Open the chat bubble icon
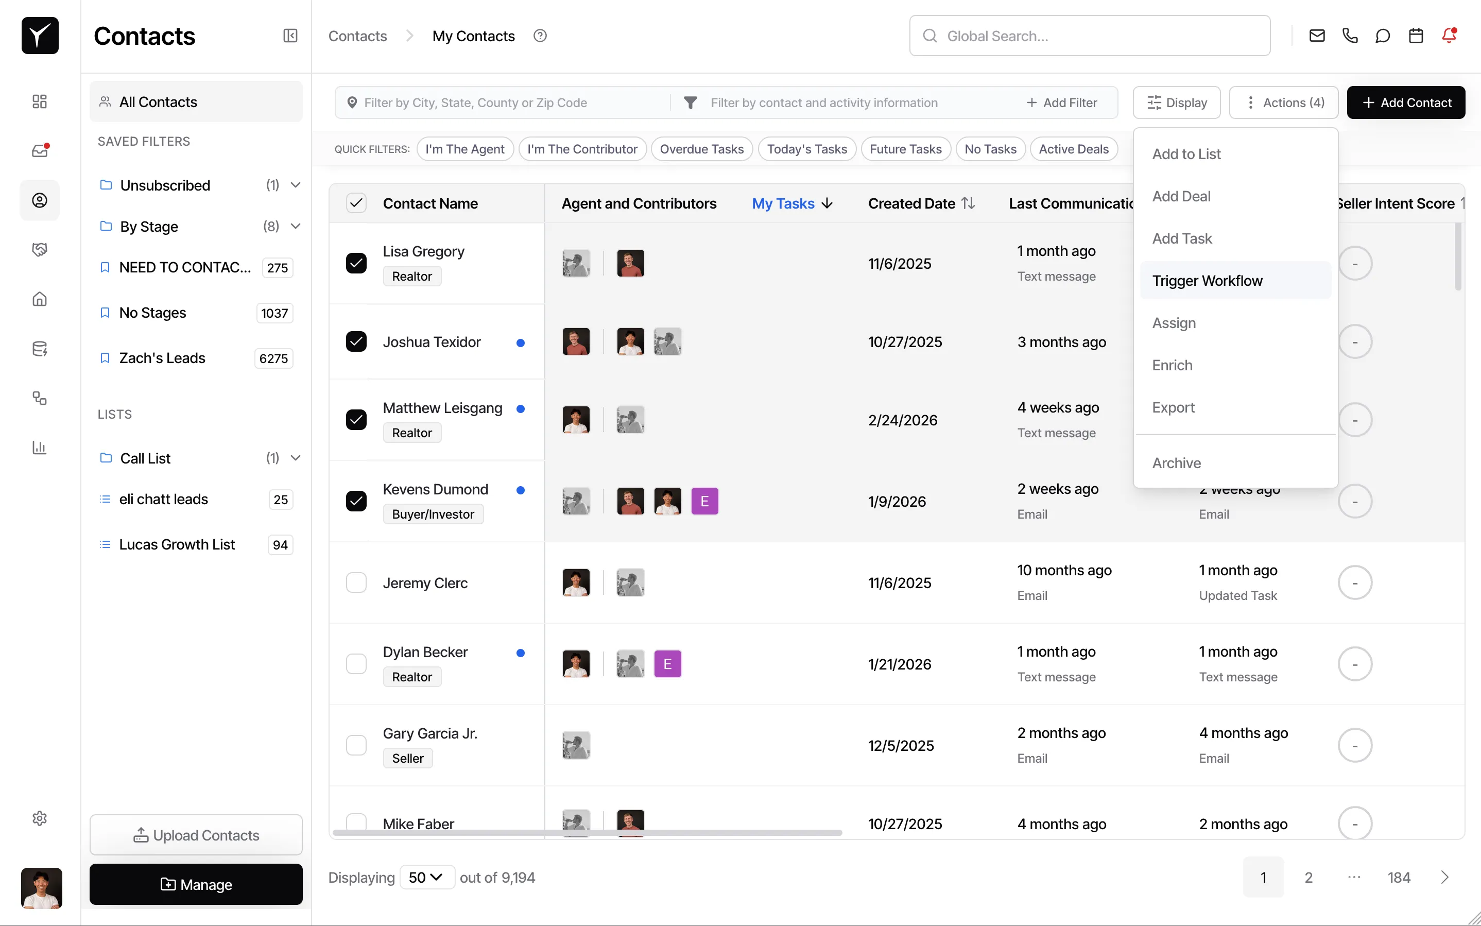This screenshot has height=926, width=1481. coord(1383,36)
